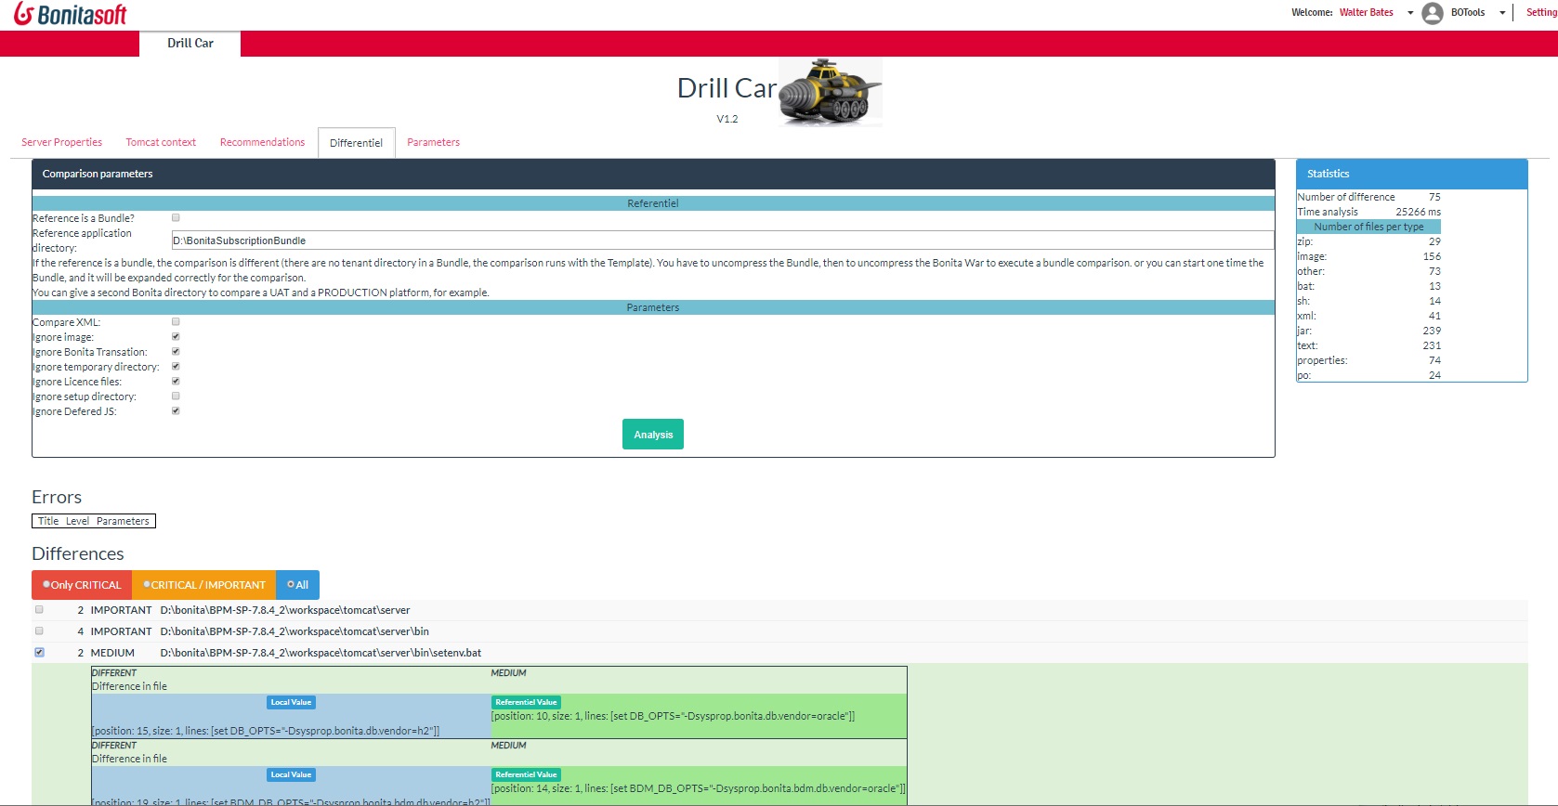Click the Number of difference value 75

[1434, 197]
